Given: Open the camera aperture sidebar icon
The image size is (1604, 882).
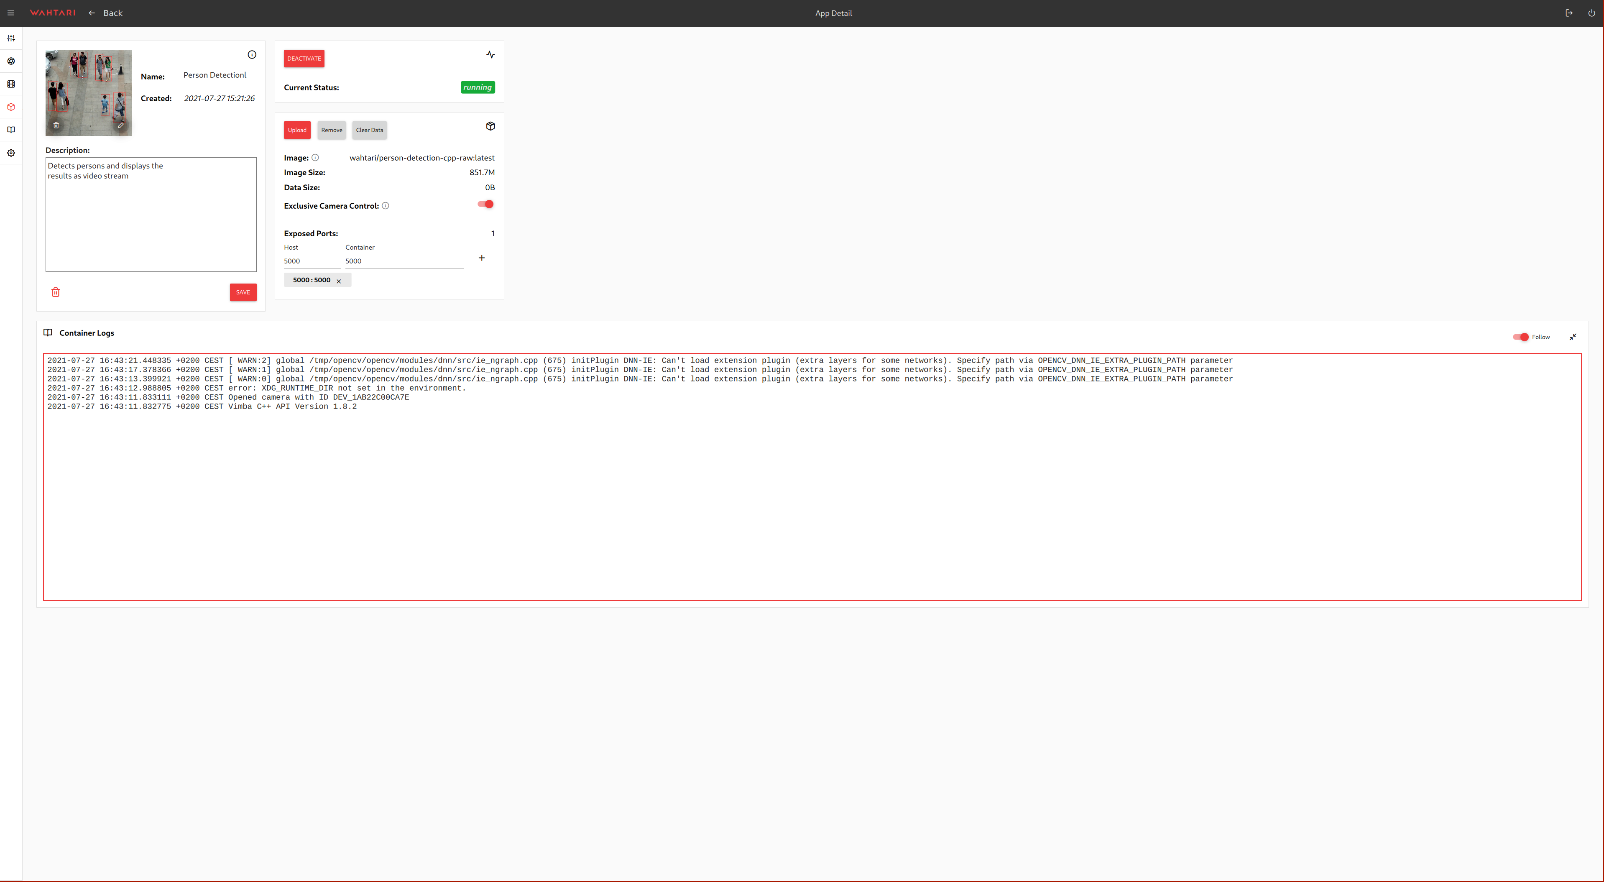Looking at the screenshot, I should point(11,61).
